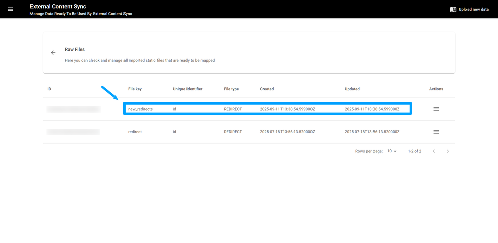The height and width of the screenshot is (243, 498).
Task: Go to the next page of results
Action: (x=448, y=151)
